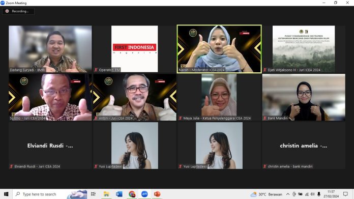Open the Google Chrome taskbar icon
Viewport: 354px width, 199px height.
(x=132, y=194)
